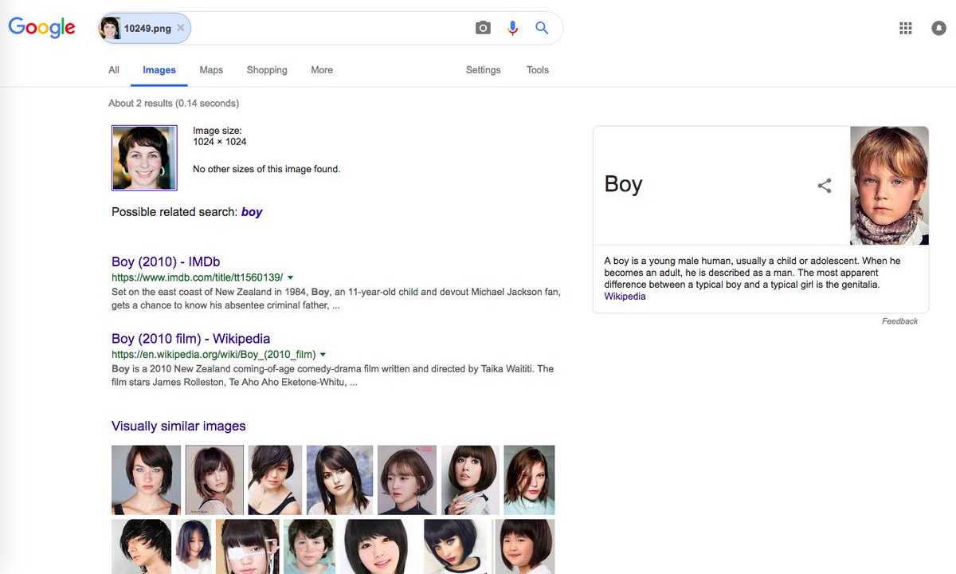
Task: Switch to the Maps tab
Action: click(211, 70)
